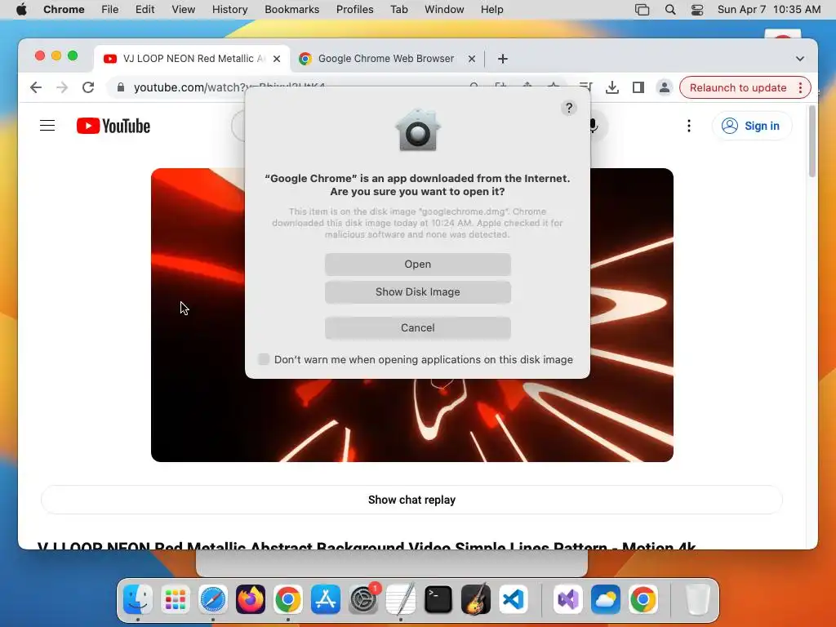Close the Google Chrome Web Browser tab
The height and width of the screenshot is (627, 836).
(471, 59)
